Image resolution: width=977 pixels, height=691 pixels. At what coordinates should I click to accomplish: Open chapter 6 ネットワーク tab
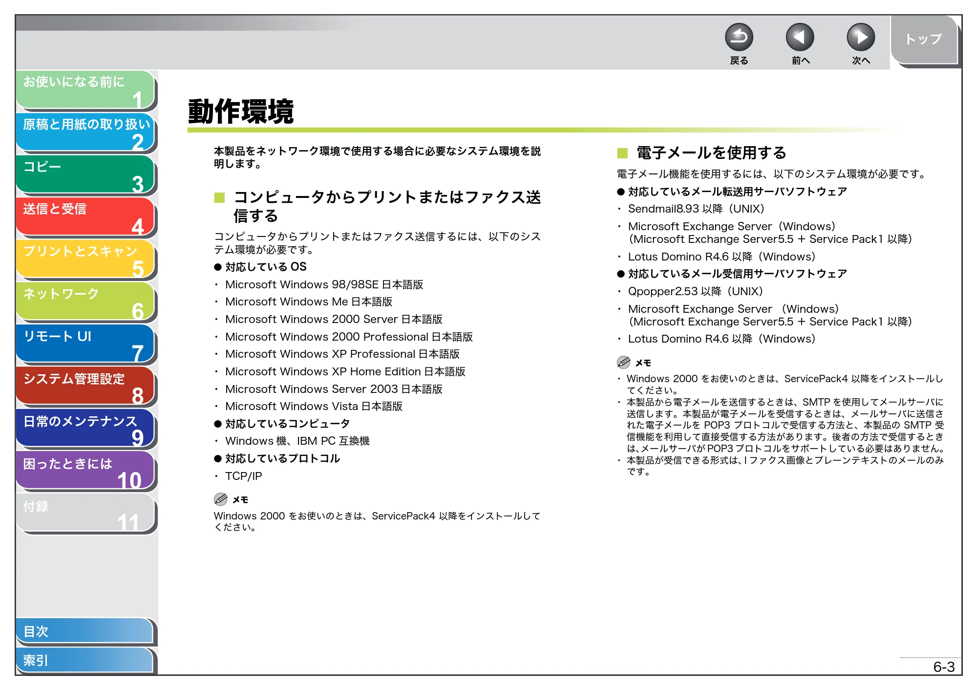(85, 302)
